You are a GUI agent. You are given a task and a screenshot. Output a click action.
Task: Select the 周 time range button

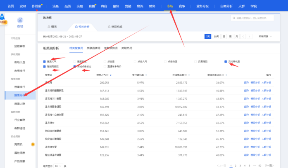230,36
